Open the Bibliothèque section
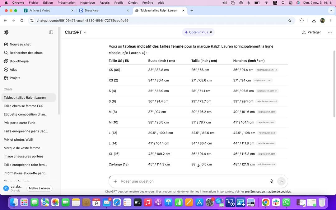 pos(16,61)
